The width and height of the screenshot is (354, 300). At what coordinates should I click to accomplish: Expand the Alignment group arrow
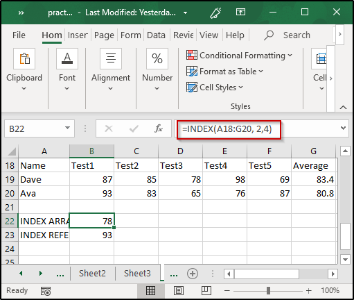coord(111,88)
